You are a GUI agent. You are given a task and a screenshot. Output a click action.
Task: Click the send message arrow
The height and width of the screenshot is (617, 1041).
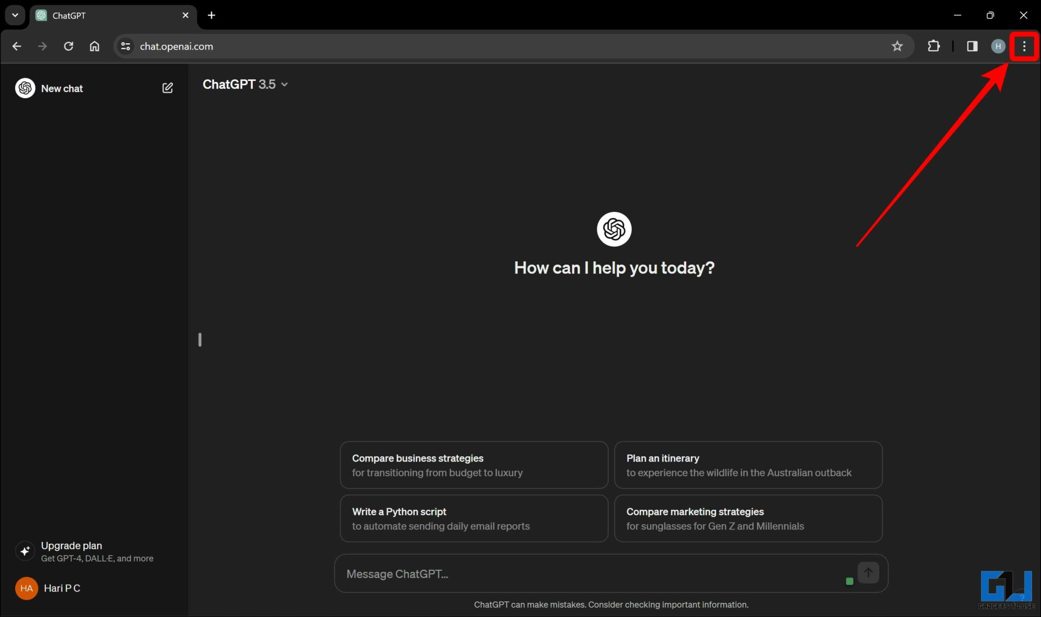click(868, 572)
